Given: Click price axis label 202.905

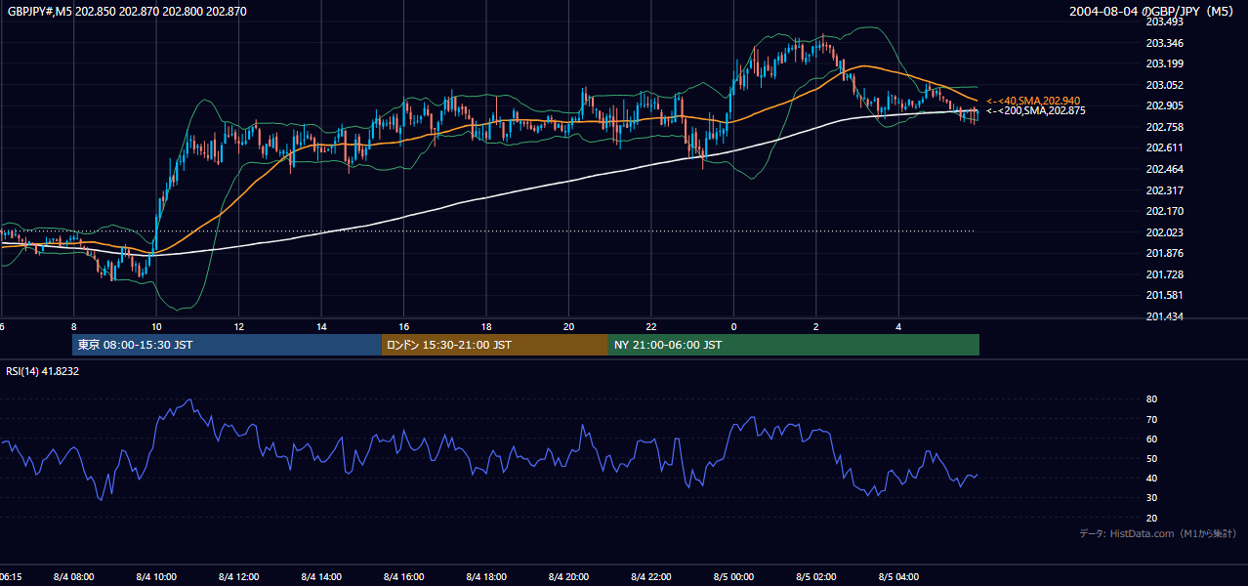Looking at the screenshot, I should (x=1165, y=105).
